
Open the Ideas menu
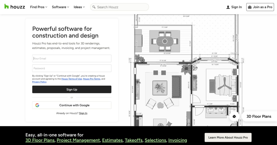click(79, 7)
